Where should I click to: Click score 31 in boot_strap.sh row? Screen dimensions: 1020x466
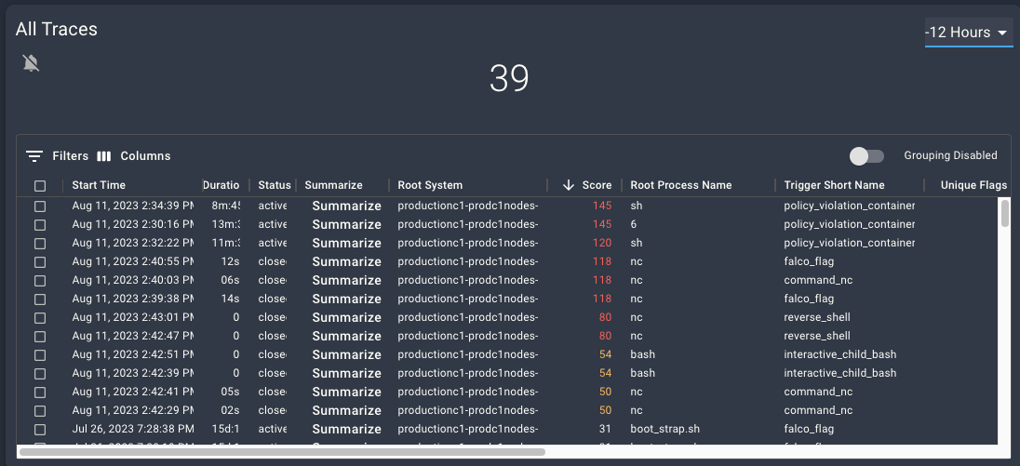pyautogui.click(x=605, y=429)
